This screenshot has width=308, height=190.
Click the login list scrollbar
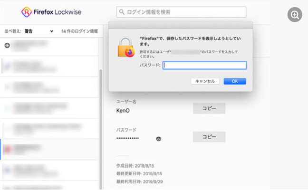[x=101, y=129]
